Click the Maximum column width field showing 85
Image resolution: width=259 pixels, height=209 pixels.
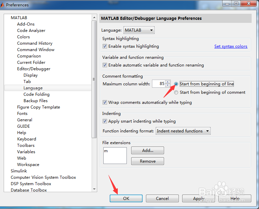[159, 84]
